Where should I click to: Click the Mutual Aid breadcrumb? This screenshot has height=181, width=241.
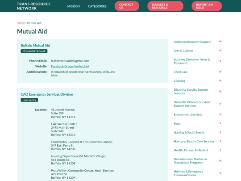point(34,23)
